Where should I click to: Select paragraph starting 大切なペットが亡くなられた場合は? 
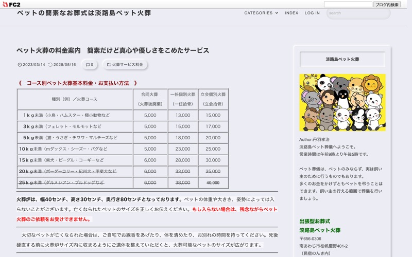point(147,240)
